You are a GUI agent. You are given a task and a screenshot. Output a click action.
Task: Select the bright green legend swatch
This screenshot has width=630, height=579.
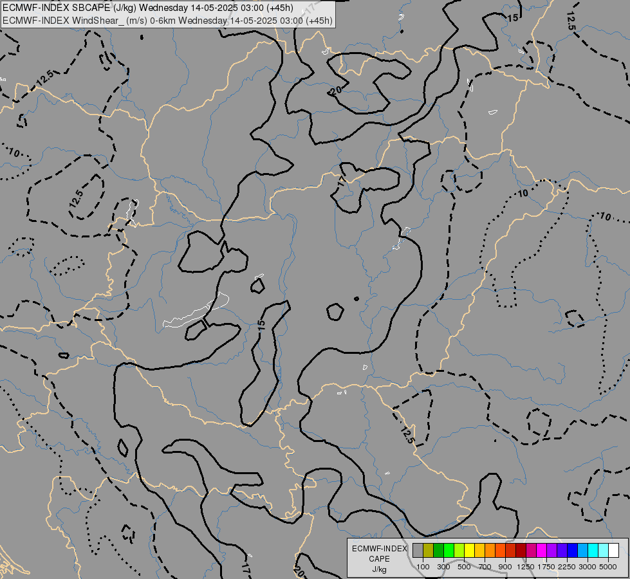coord(449,550)
